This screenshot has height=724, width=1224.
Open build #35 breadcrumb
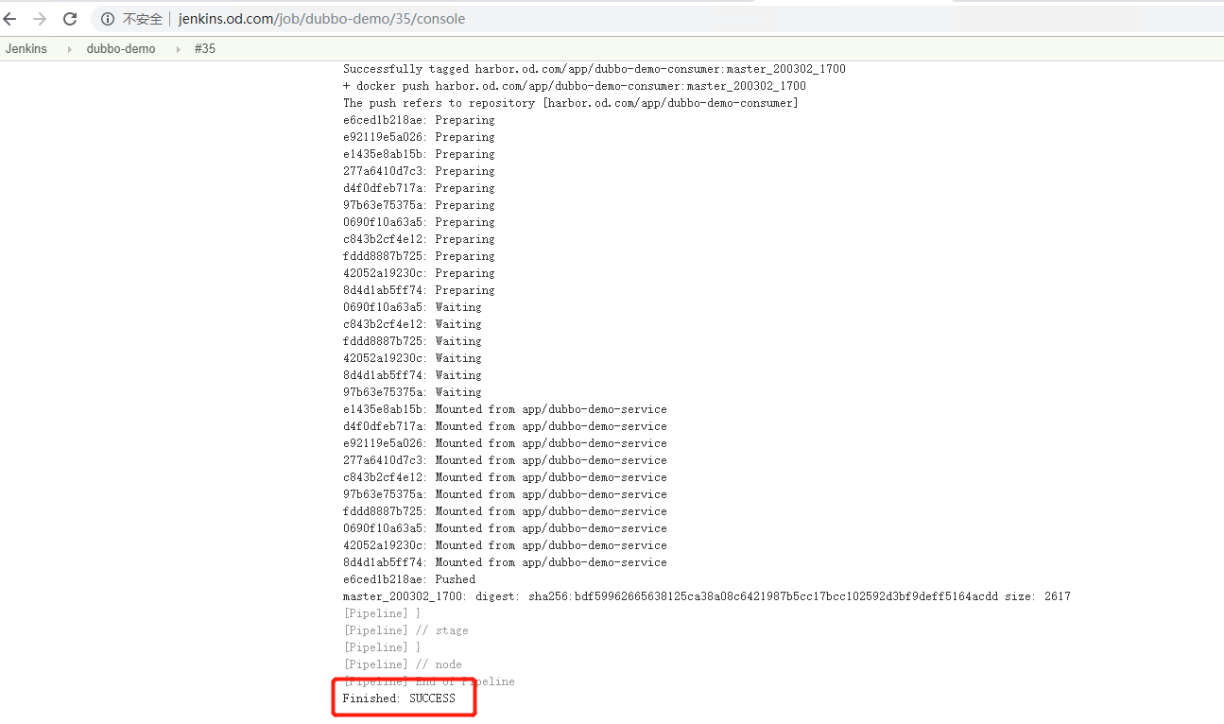(205, 49)
